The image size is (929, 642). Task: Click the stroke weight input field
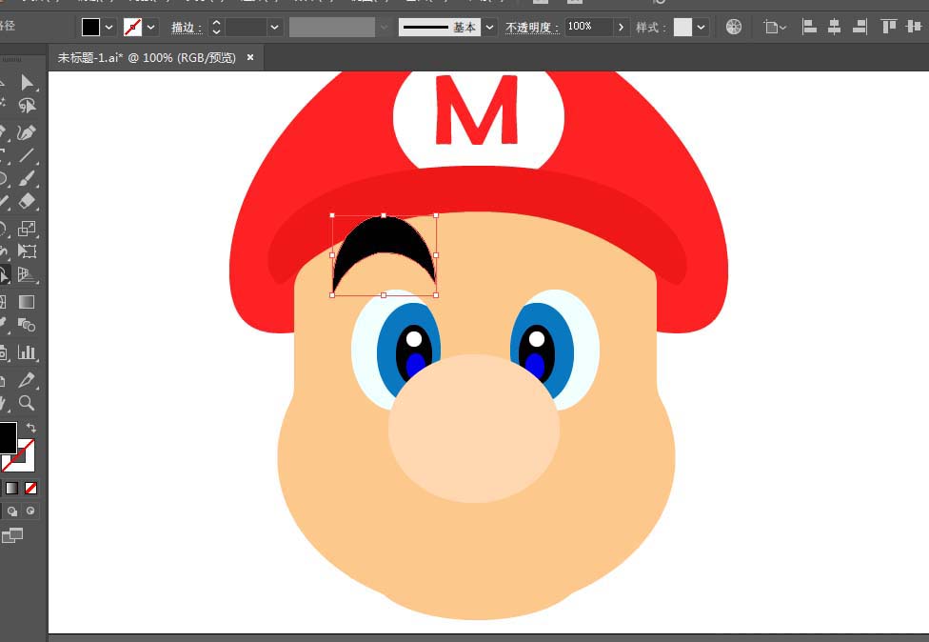(x=246, y=27)
